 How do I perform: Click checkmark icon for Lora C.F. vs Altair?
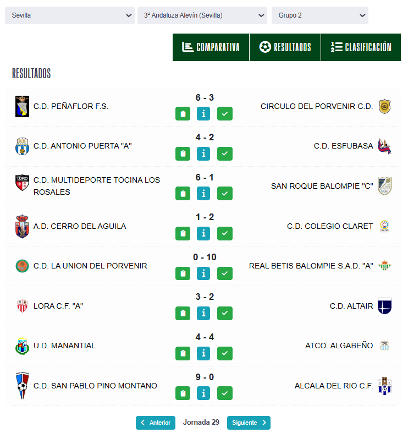(x=224, y=313)
